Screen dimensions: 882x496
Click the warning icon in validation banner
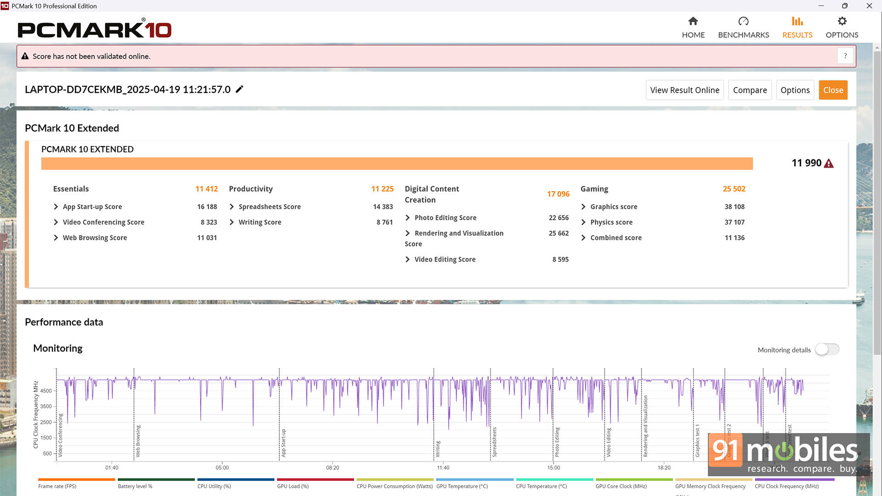tap(25, 56)
